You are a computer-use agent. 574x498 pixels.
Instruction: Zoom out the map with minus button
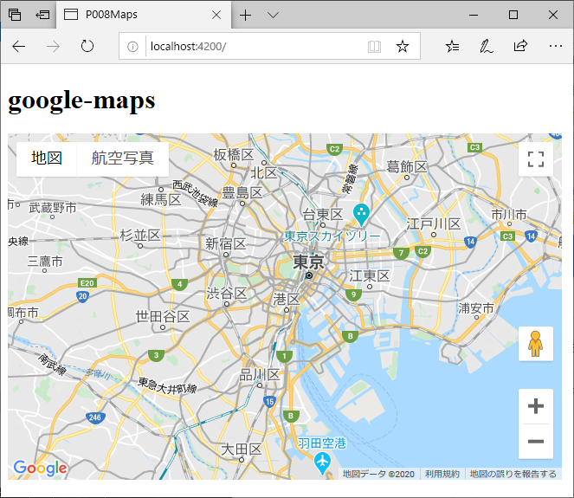[x=536, y=441]
